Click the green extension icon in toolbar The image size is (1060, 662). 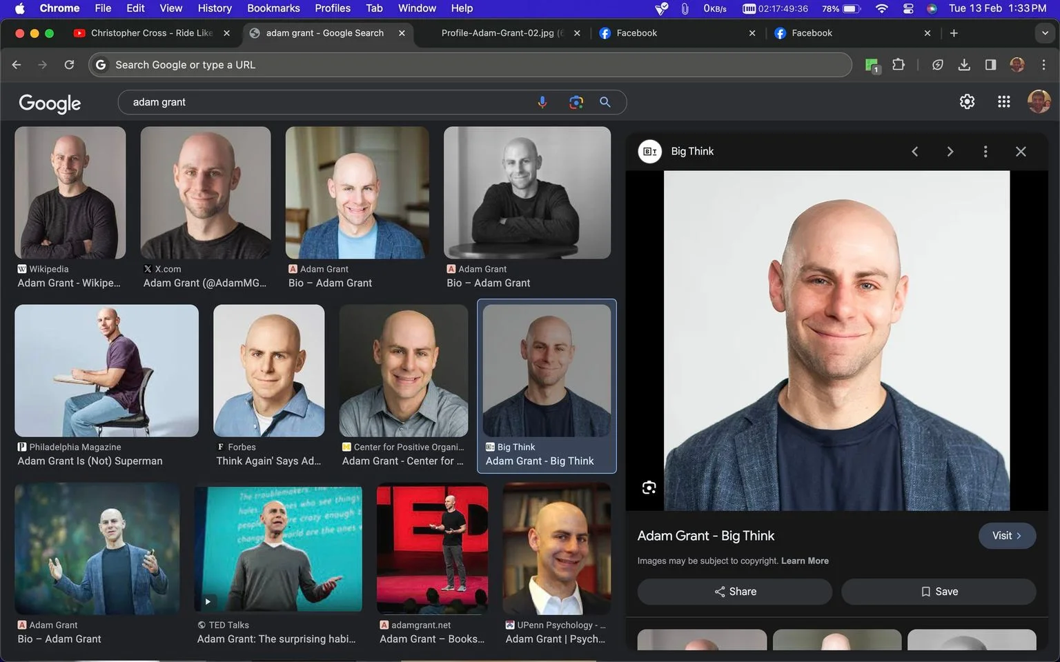coord(872,66)
